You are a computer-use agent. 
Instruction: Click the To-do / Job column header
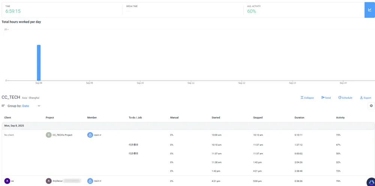(x=135, y=118)
